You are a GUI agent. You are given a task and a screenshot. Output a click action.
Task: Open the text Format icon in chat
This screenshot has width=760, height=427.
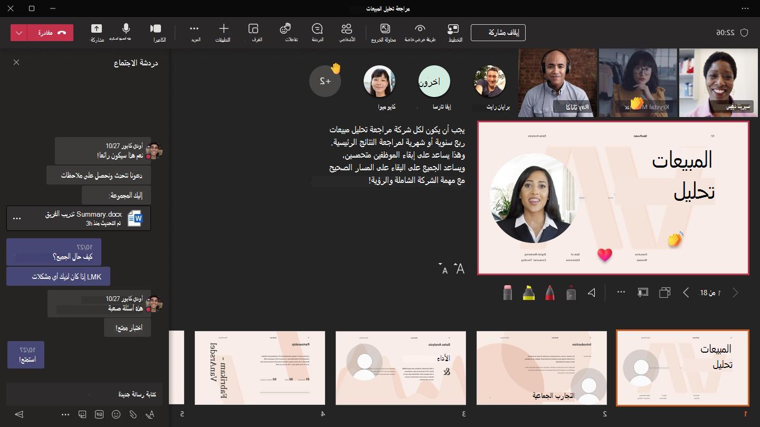pyautogui.click(x=150, y=414)
